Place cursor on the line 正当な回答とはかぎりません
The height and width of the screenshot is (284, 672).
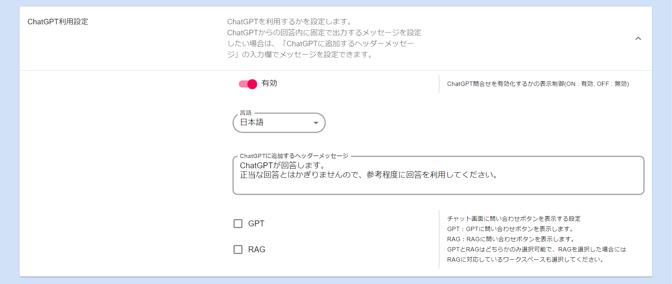click(x=369, y=175)
